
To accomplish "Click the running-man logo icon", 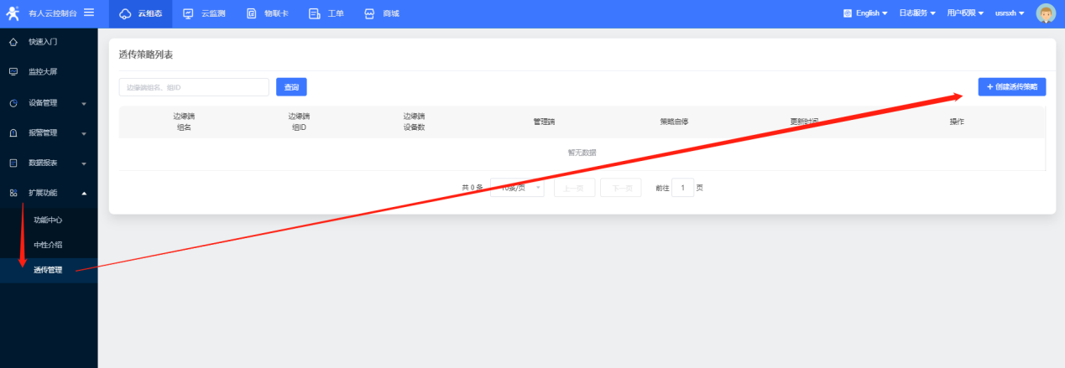I will pos(13,13).
